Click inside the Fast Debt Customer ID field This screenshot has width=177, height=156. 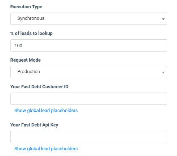tap(89, 99)
